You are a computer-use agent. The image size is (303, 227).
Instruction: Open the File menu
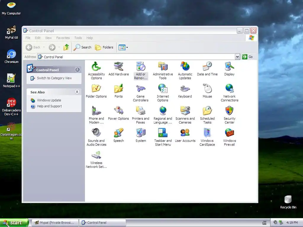(x=28, y=38)
